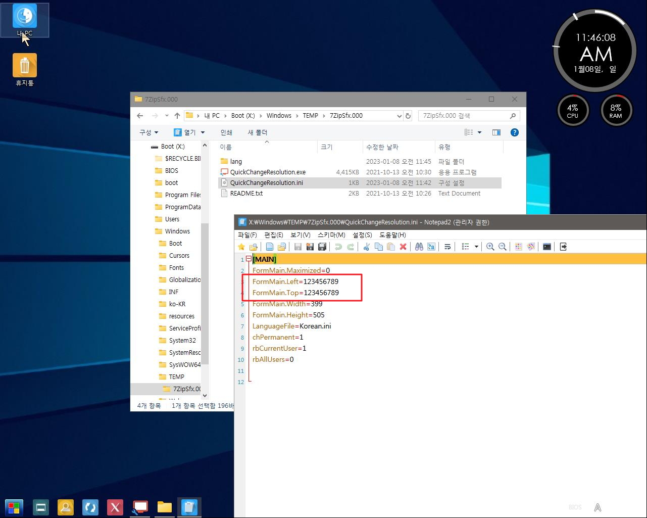This screenshot has width=647, height=518.
Task: Click 인쇄 in Explorer command bar
Action: pos(226,132)
